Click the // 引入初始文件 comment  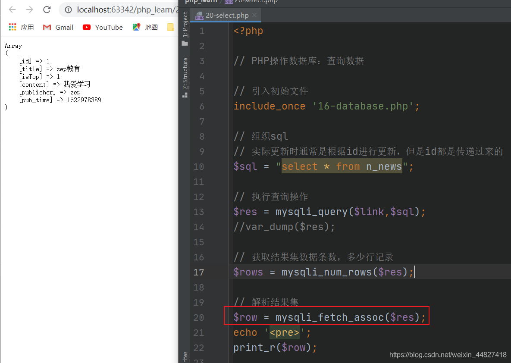click(271, 91)
